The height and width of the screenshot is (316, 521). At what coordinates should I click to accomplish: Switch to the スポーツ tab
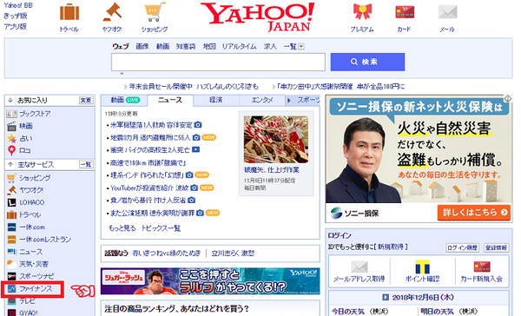pyautogui.click(x=307, y=100)
